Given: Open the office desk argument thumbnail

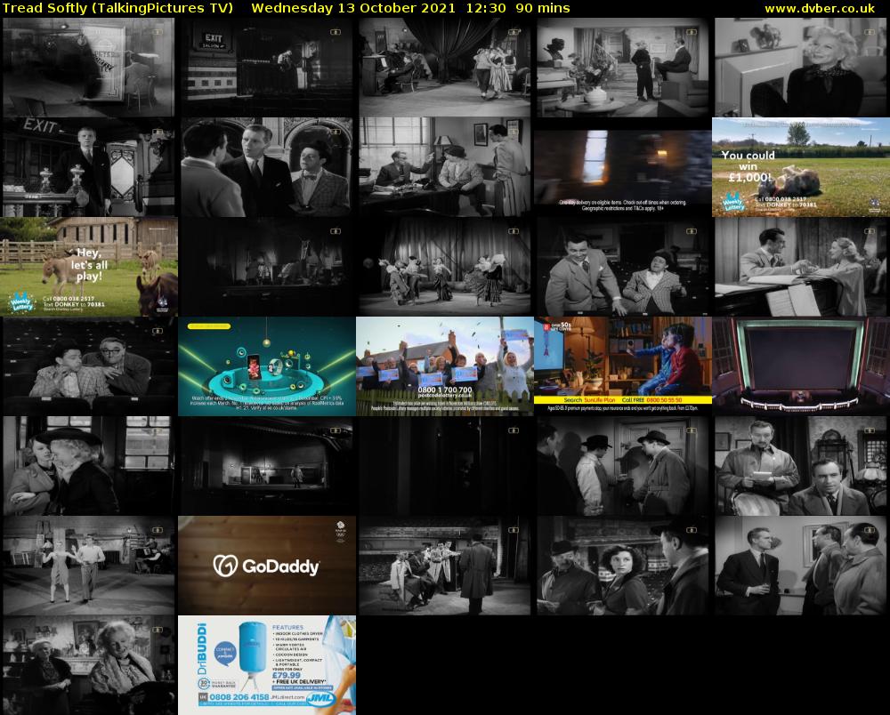Looking at the screenshot, I should (445, 167).
